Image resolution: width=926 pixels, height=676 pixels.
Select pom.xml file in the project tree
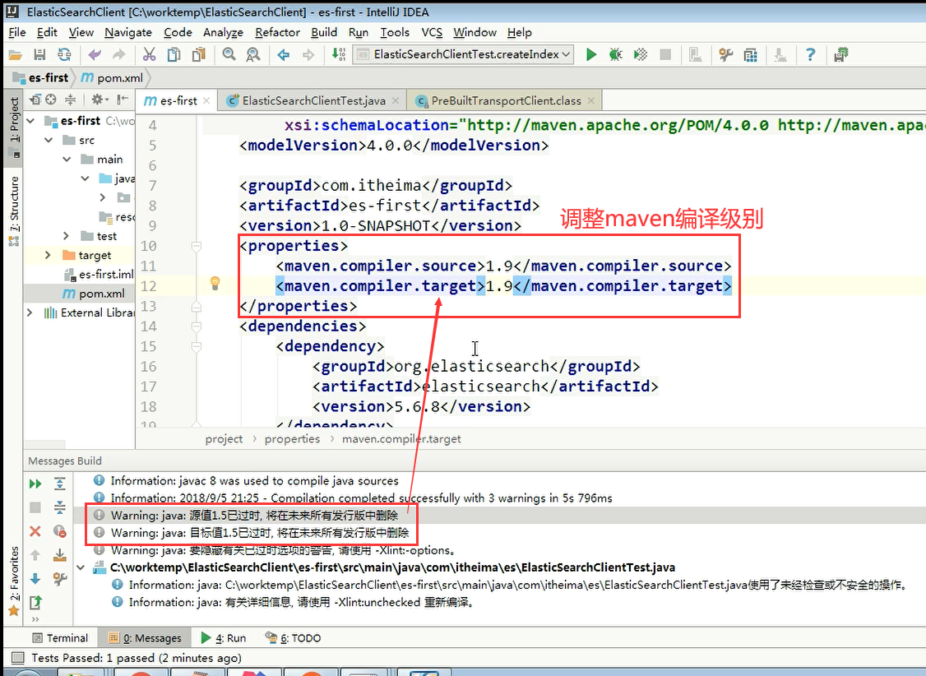pos(101,294)
